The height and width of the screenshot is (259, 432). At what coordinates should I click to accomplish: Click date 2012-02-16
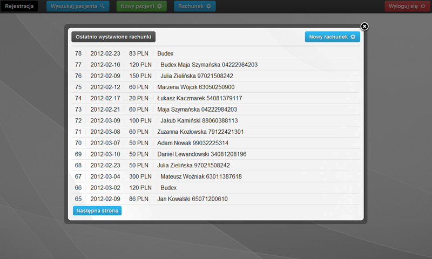pyautogui.click(x=105, y=65)
